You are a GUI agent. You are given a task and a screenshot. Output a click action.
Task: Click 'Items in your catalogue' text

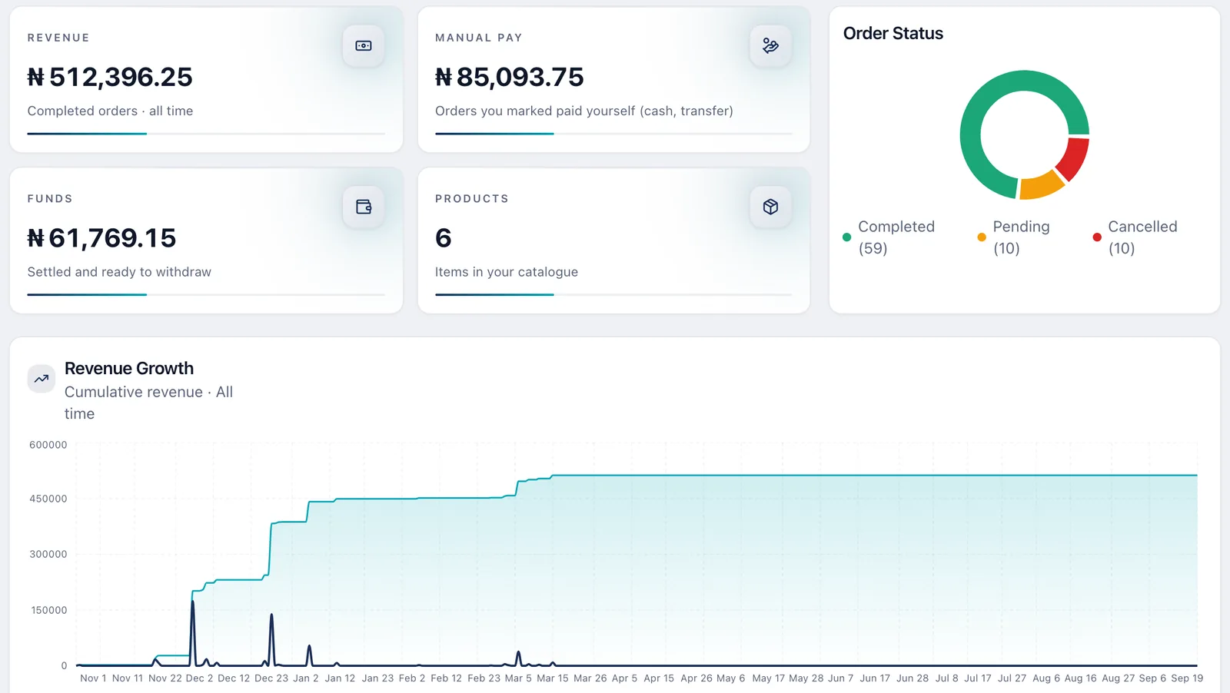pyautogui.click(x=507, y=272)
